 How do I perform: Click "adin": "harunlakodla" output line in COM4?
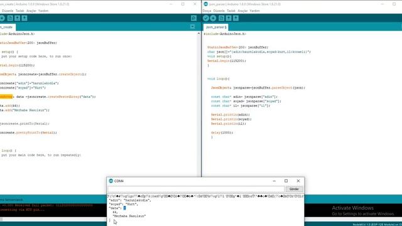click(130, 200)
